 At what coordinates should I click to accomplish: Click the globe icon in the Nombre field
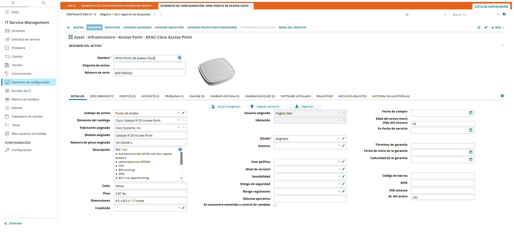tap(179, 58)
